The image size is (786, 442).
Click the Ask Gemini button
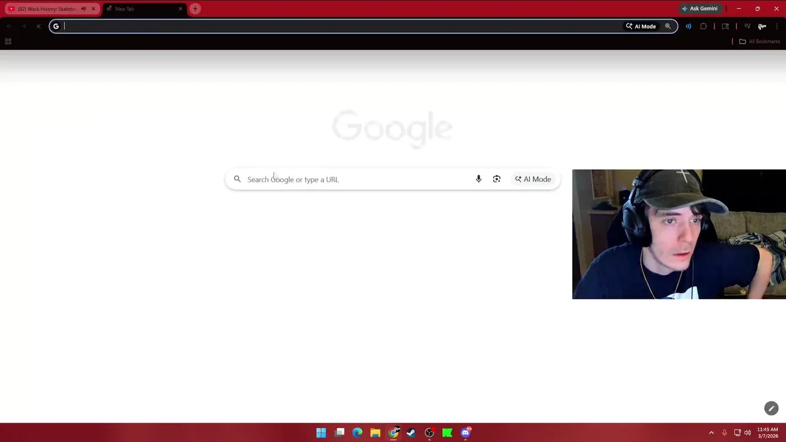[x=699, y=9]
